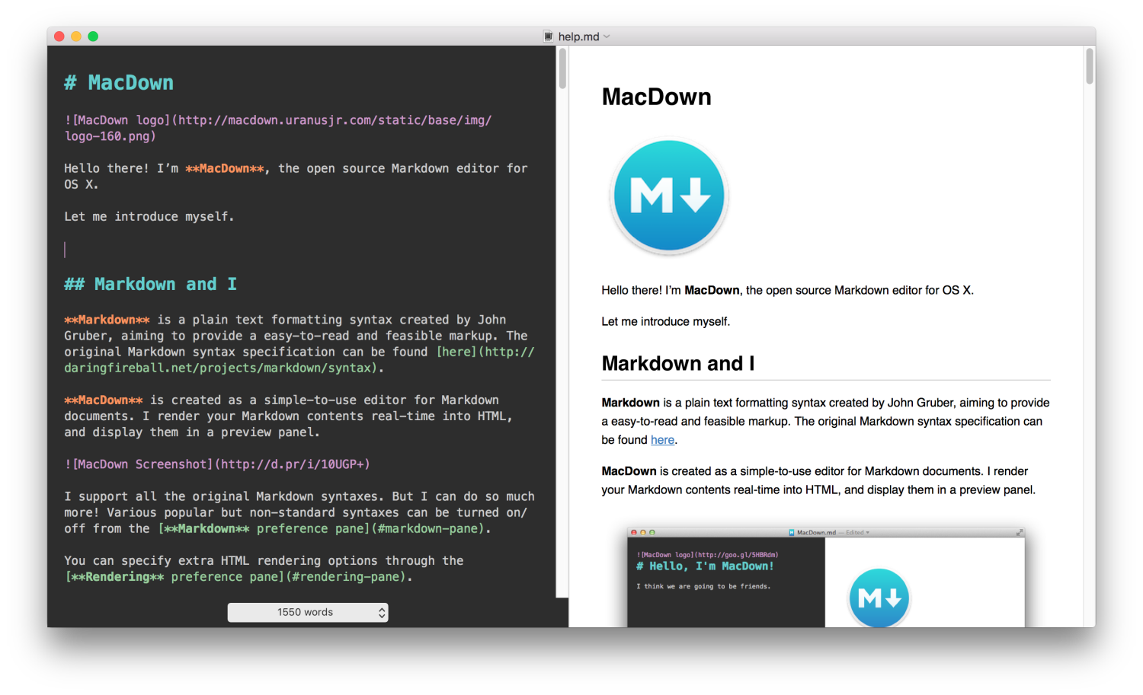Click the tiny MacDown icon in the embedded window titlebar
The width and height of the screenshot is (1143, 695).
point(792,532)
